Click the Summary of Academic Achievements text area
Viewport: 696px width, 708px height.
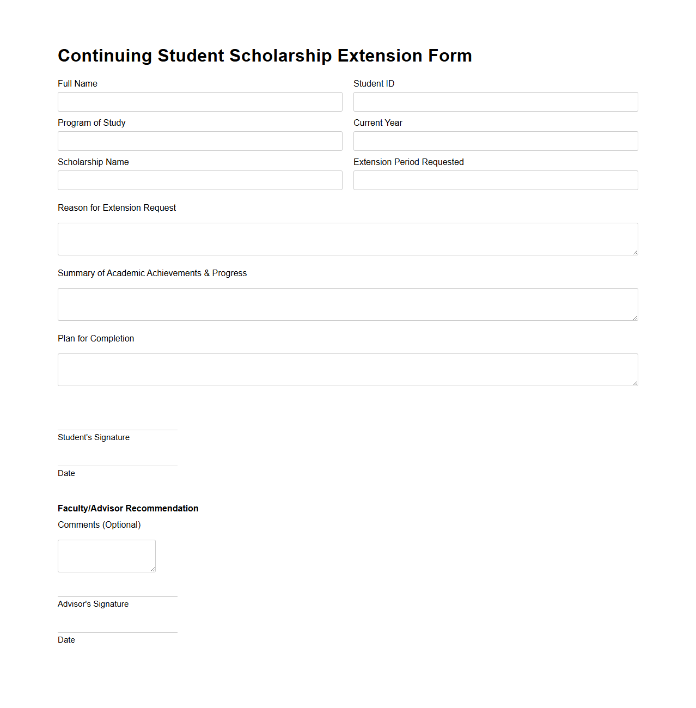[347, 304]
